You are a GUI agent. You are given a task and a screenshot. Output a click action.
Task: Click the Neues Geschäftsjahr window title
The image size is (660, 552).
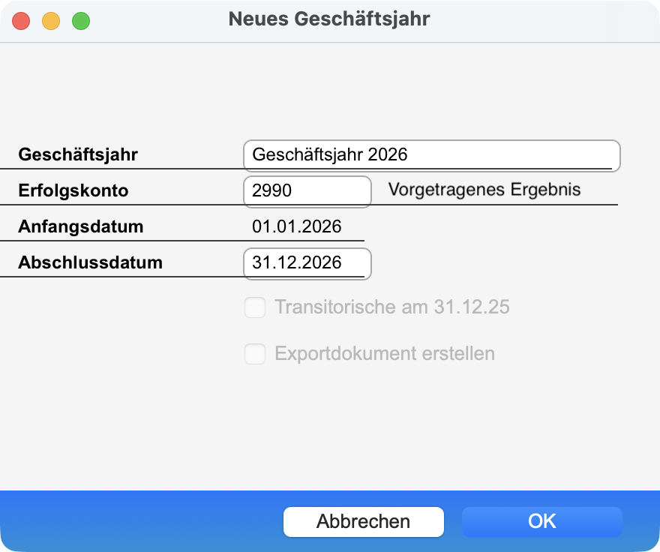329,19
